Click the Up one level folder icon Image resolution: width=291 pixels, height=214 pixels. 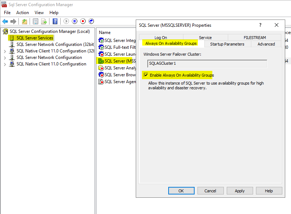25,21
